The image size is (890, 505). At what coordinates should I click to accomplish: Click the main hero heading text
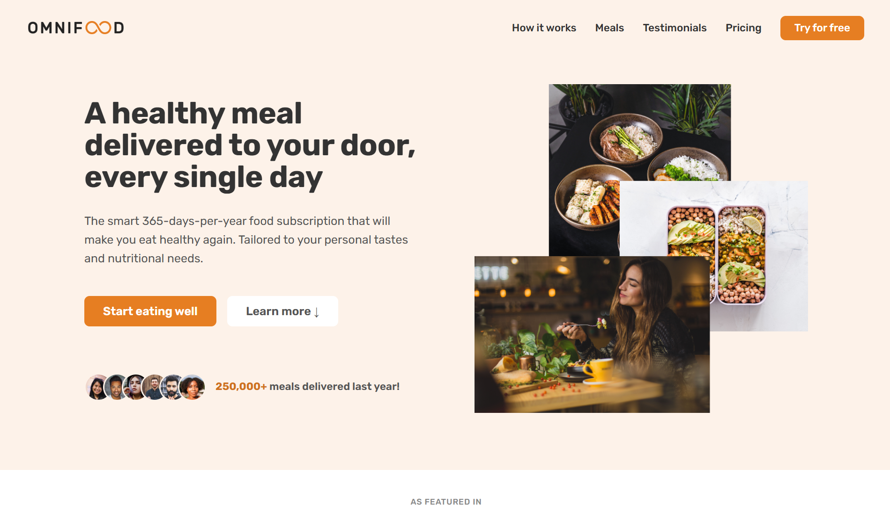point(250,145)
